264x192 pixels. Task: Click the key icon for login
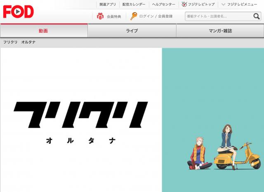133,16
